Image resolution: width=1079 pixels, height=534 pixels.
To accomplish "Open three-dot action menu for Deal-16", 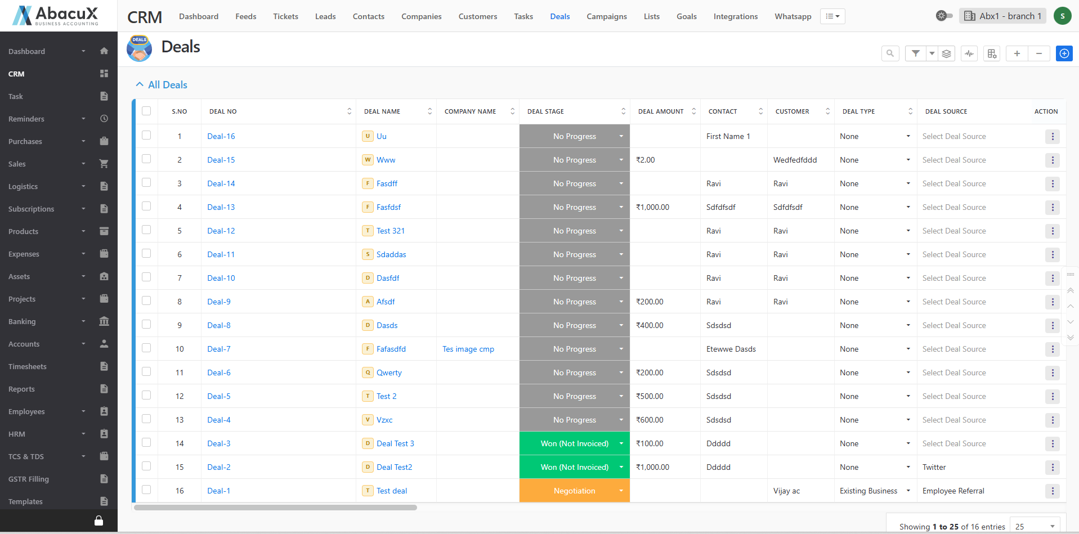I will pyautogui.click(x=1052, y=136).
